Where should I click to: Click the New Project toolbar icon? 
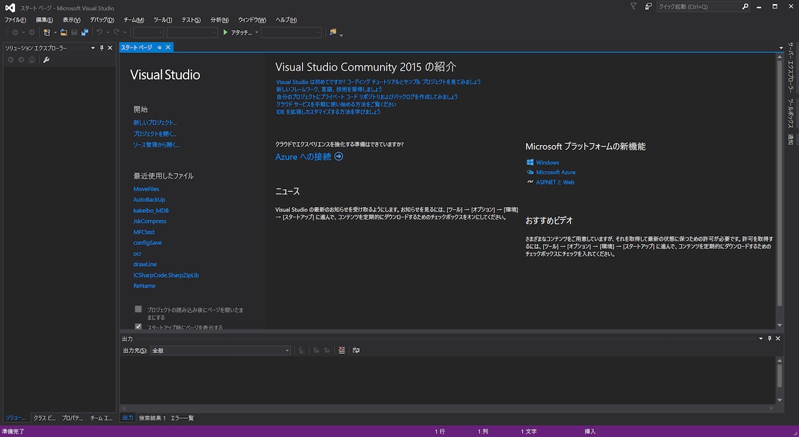coord(47,32)
